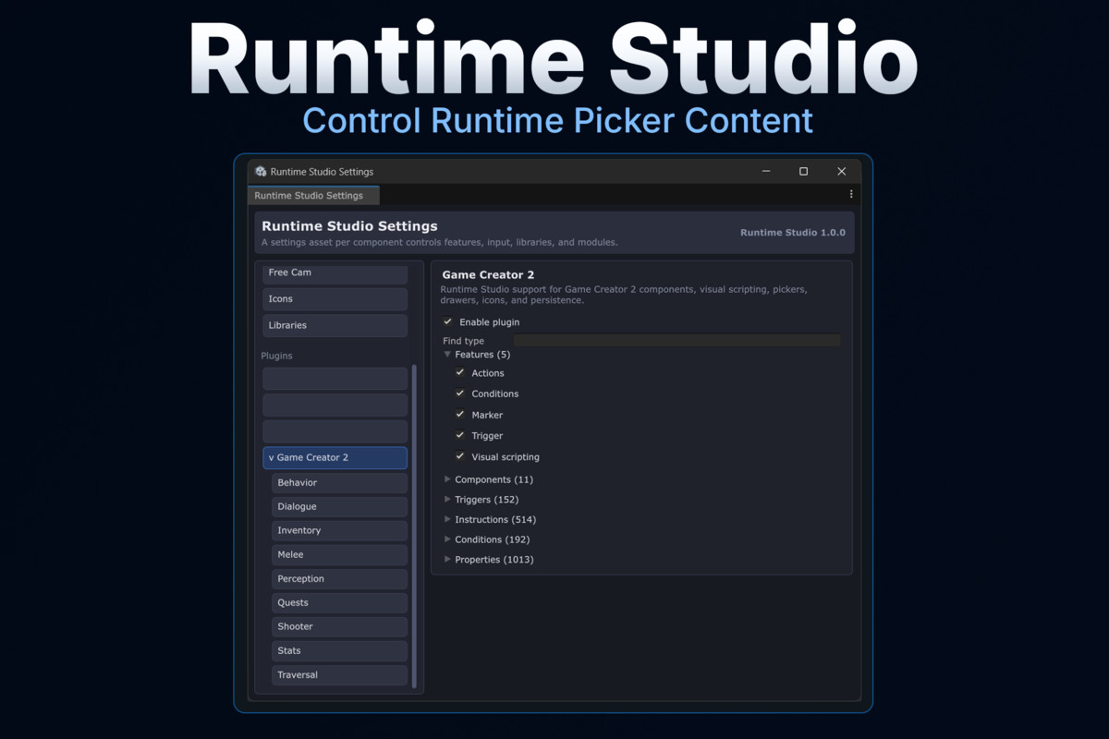Click the Game Creator 2 panel heading
The height and width of the screenshot is (739, 1109).
pyautogui.click(x=488, y=275)
